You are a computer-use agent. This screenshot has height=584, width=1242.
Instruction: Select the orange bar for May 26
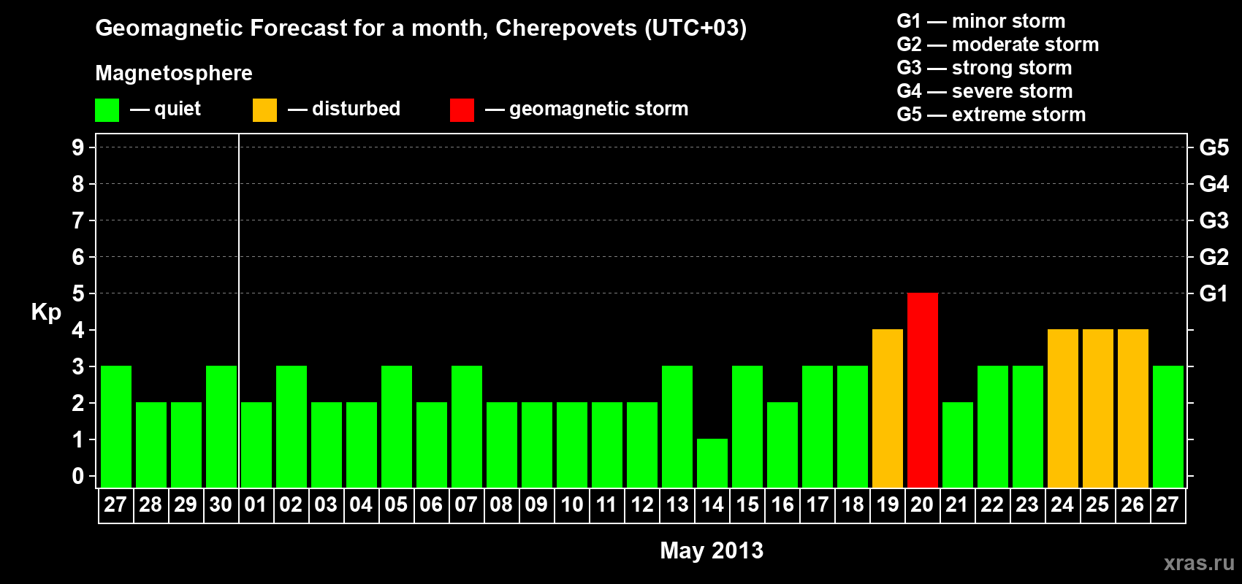(1133, 409)
